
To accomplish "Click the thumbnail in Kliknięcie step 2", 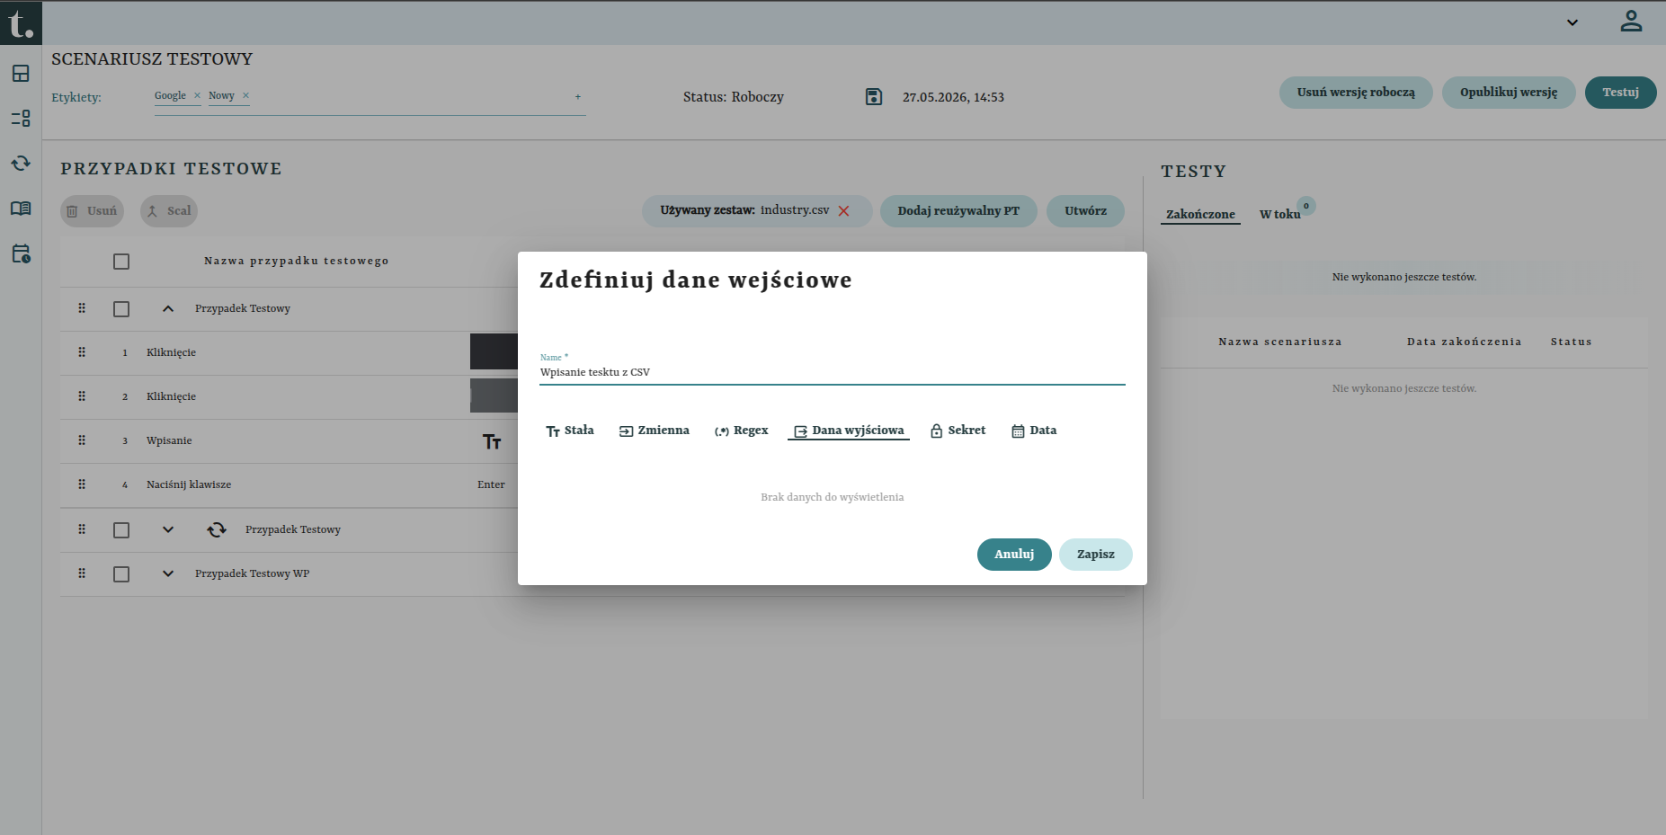I will [x=494, y=395].
